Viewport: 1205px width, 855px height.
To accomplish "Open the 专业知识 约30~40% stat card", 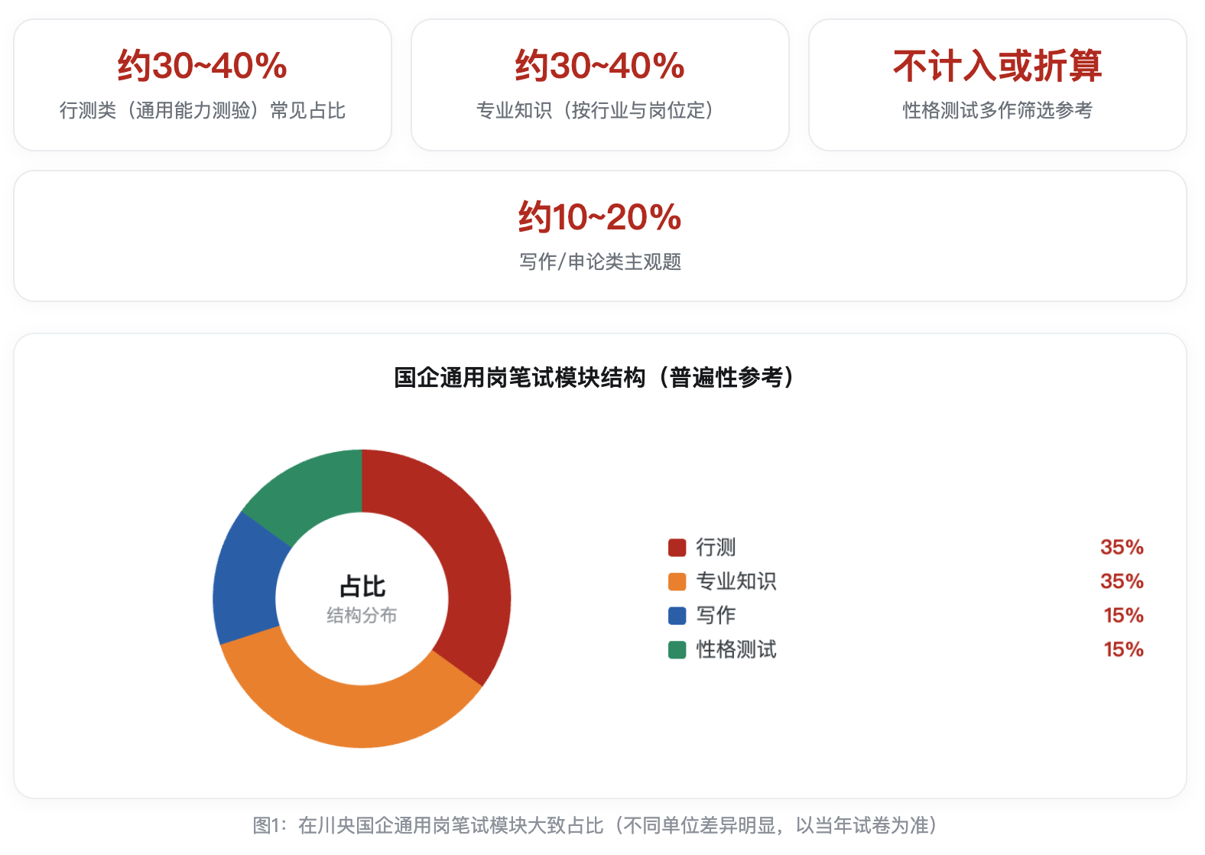I will coord(600,85).
